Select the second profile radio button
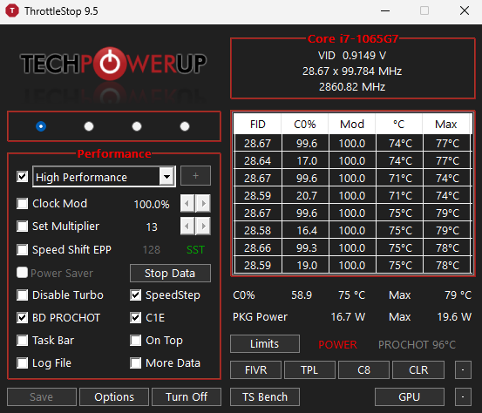This screenshot has height=413, width=482. [89, 126]
